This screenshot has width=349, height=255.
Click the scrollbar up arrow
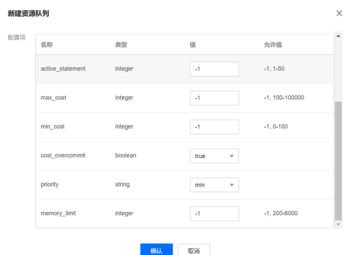(338, 36)
